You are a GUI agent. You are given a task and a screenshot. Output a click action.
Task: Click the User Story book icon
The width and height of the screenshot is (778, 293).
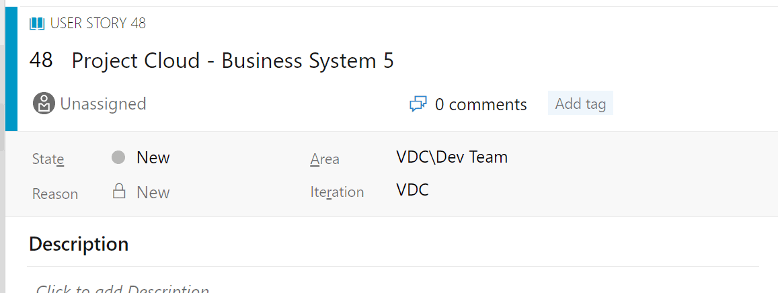pyautogui.click(x=37, y=24)
